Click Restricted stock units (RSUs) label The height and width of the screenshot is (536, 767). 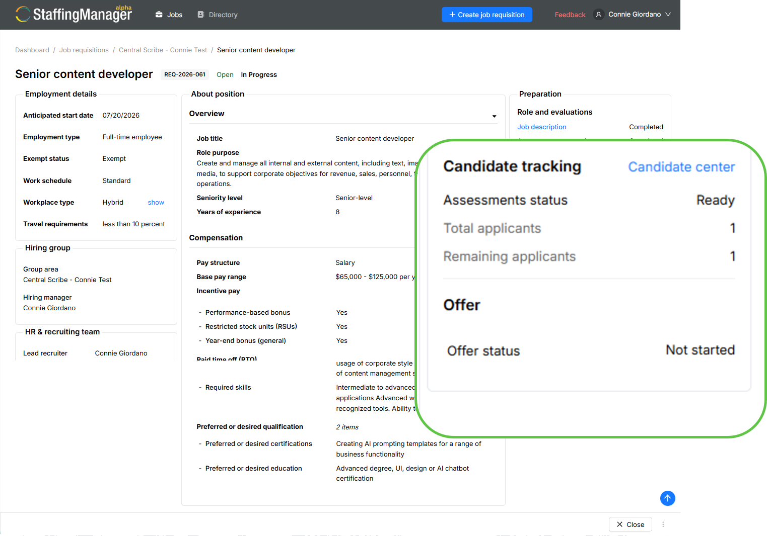pyautogui.click(x=251, y=327)
